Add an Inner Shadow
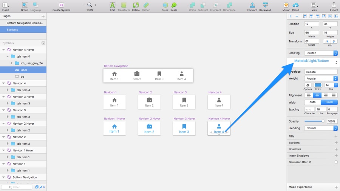This screenshot has height=191, width=340. point(336,156)
